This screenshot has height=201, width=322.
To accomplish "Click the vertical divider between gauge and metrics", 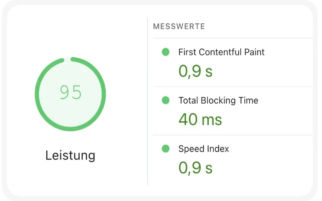I will click(x=148, y=100).
